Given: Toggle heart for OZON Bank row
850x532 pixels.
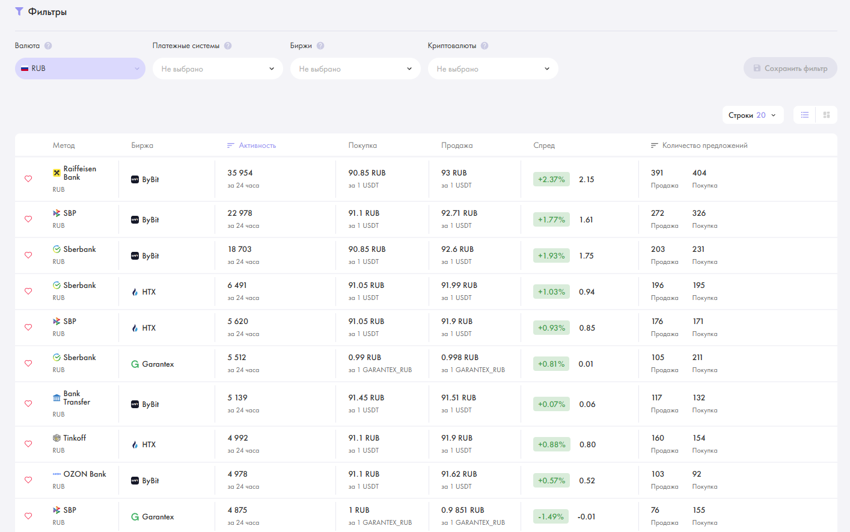Looking at the screenshot, I should 28,480.
